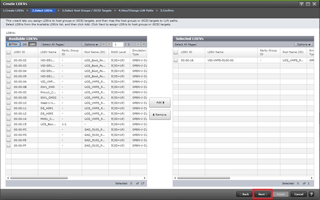Click scroll-right arrow under Available LDEVs table

tap(145, 178)
